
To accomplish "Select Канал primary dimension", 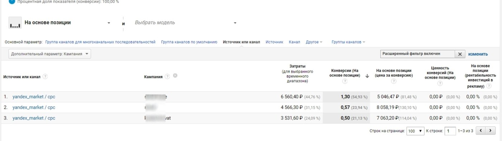I will pyautogui.click(x=294, y=42).
